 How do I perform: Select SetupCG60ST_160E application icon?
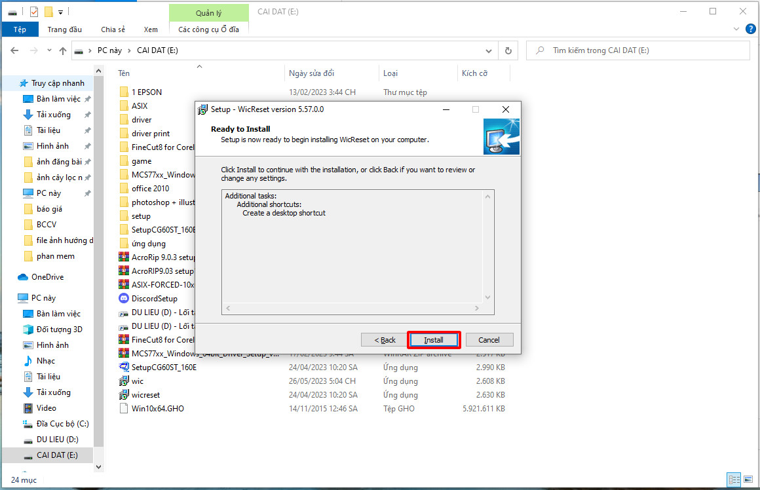[124, 367]
